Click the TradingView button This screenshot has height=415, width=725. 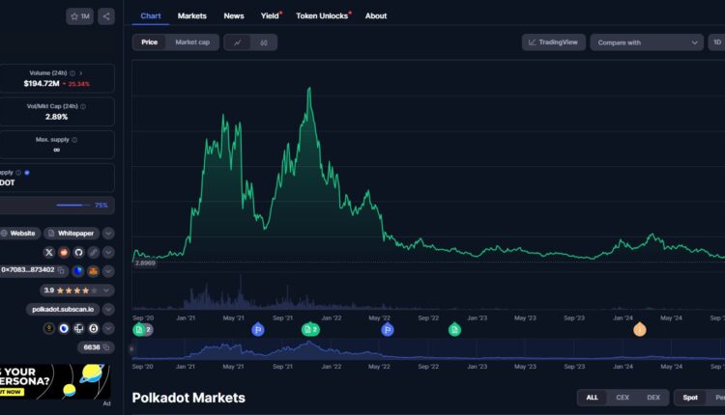pos(554,42)
